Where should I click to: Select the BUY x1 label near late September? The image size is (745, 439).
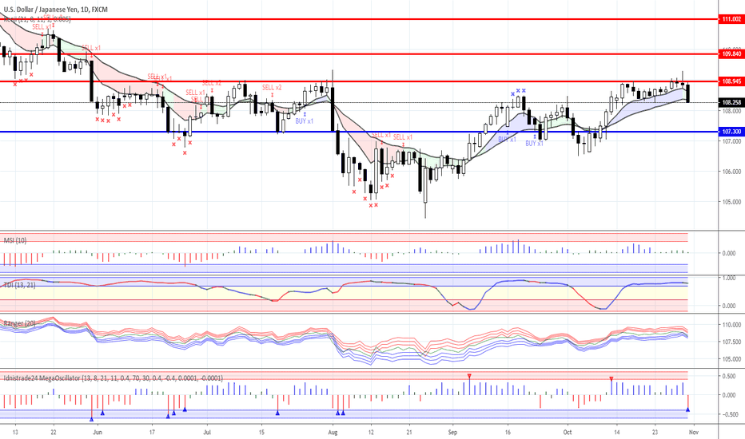pyautogui.click(x=534, y=144)
